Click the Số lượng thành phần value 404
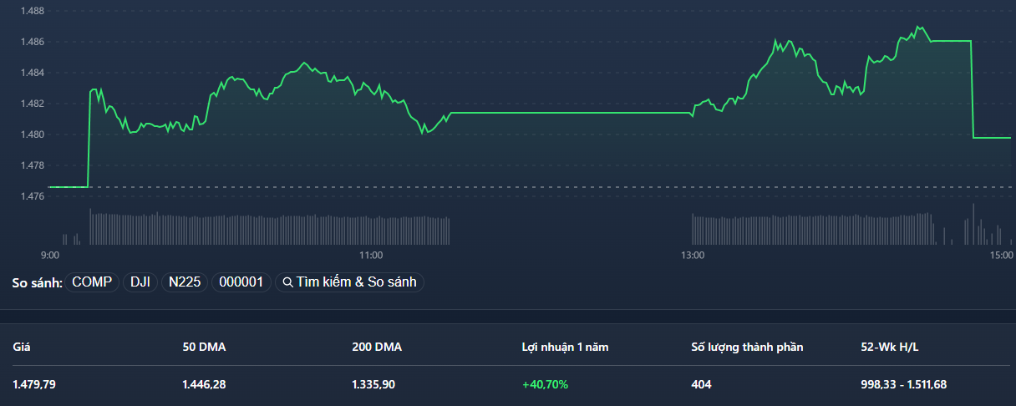Screen dimensions: 1016x406 point(701,384)
